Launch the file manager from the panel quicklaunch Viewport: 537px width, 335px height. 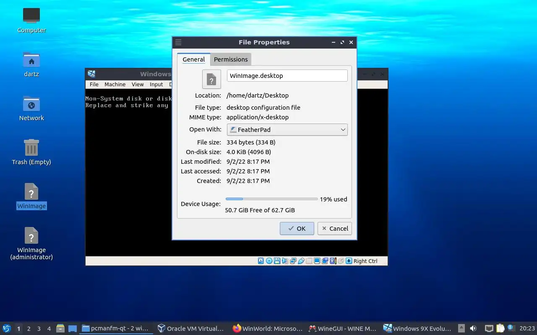pyautogui.click(x=60, y=328)
